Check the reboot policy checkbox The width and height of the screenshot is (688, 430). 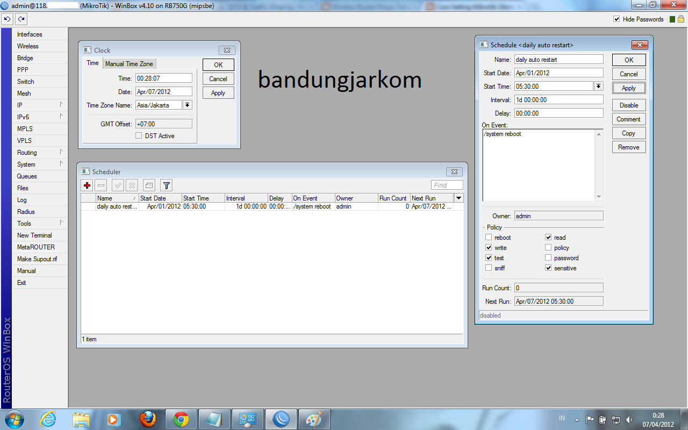click(489, 238)
